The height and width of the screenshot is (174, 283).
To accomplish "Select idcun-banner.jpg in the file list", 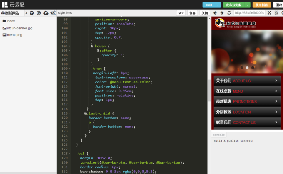I will click(x=20, y=28).
